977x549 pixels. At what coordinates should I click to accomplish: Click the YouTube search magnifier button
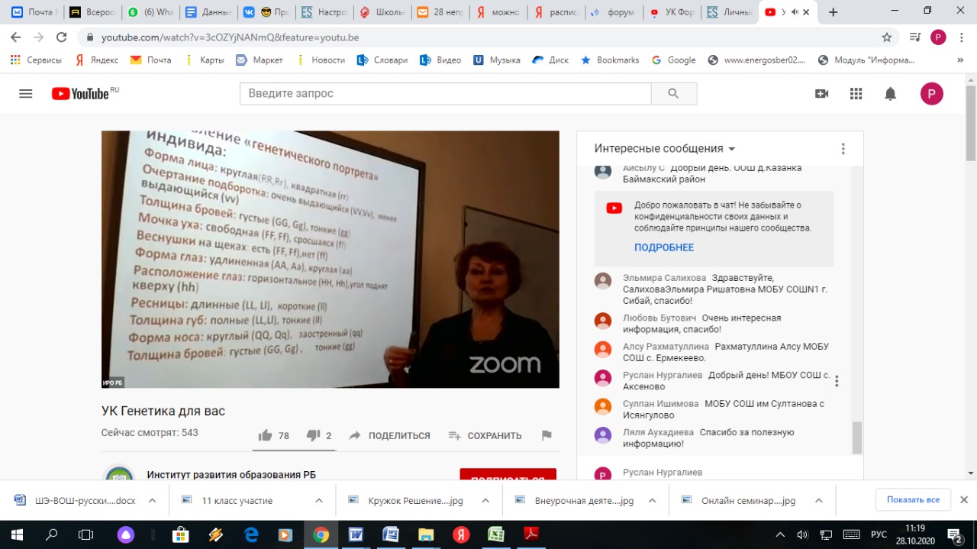point(673,94)
